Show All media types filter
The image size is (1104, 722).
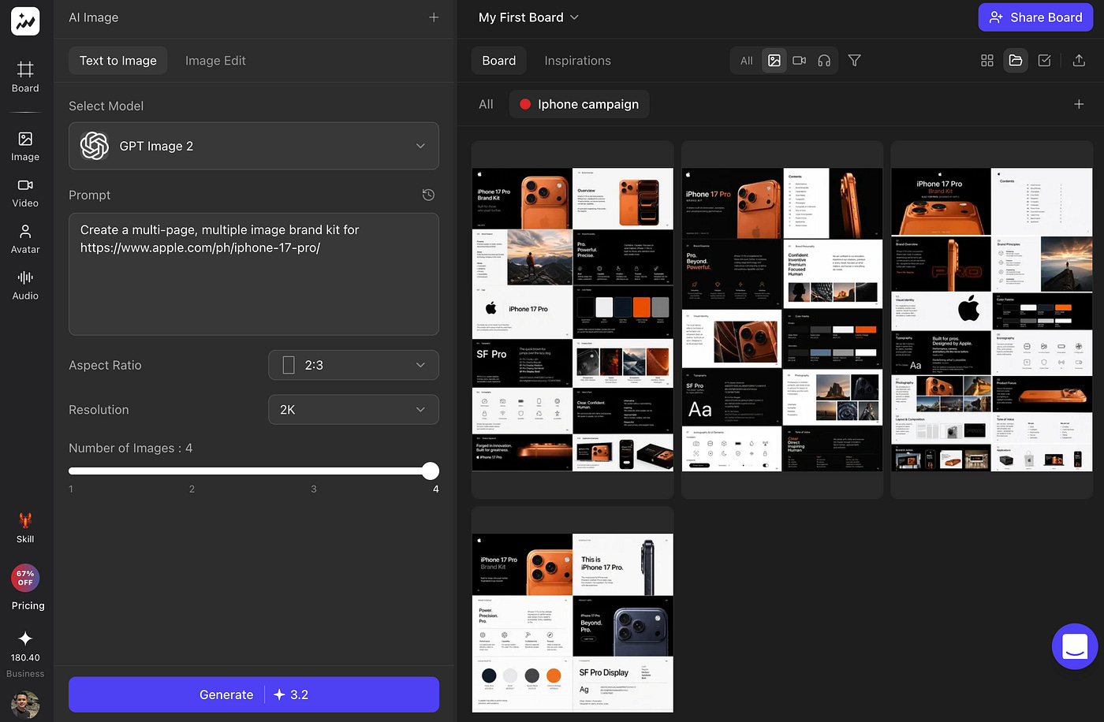[747, 61]
